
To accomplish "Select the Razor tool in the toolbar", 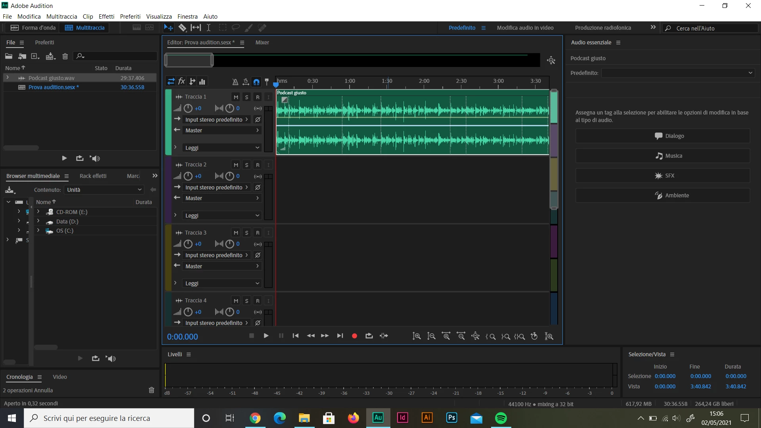I will coord(182,28).
